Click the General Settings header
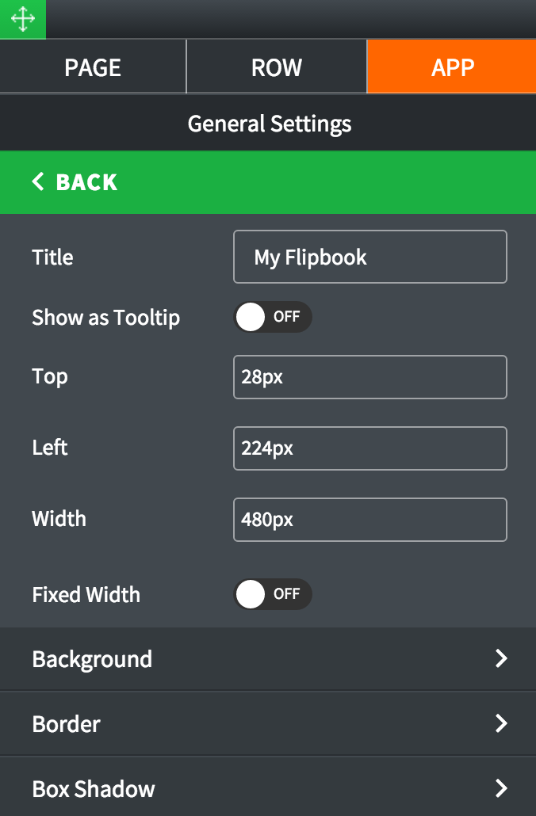Screen dimensions: 536x816 [268, 124]
